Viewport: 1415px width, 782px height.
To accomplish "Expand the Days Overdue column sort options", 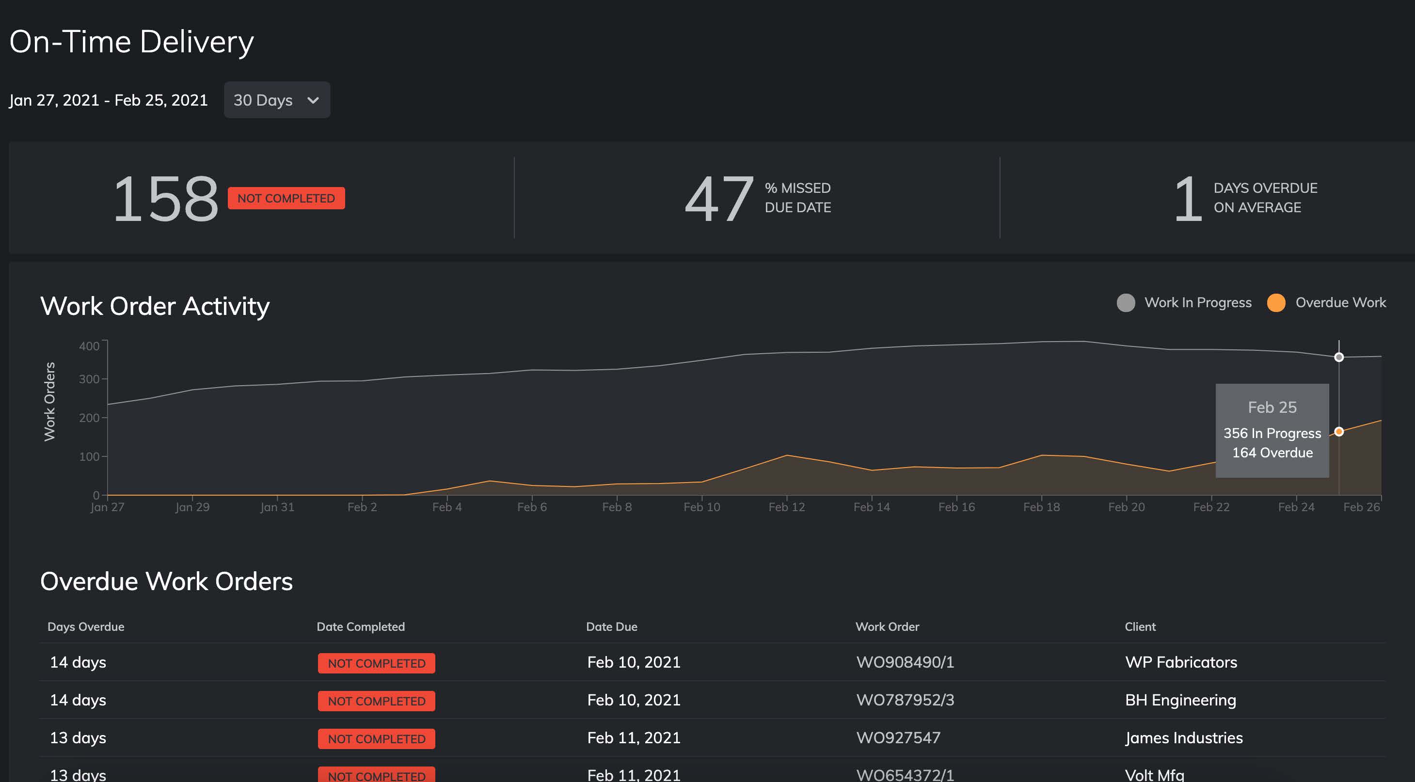I will tap(85, 626).
